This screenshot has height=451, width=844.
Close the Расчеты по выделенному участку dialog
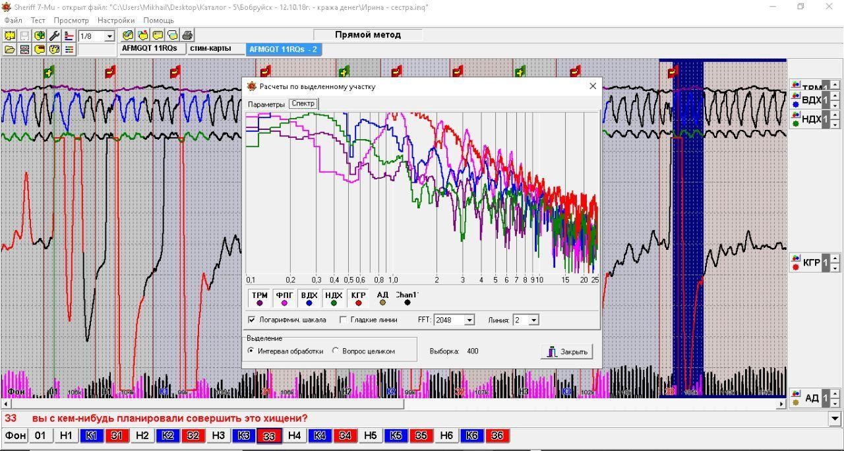point(592,86)
